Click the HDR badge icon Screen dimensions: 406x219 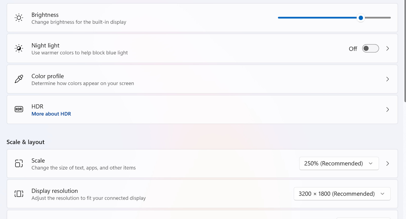19,109
